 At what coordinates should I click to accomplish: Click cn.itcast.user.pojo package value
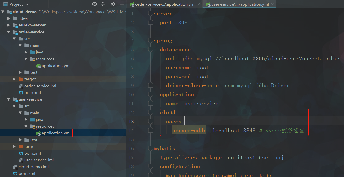[x=257, y=157]
